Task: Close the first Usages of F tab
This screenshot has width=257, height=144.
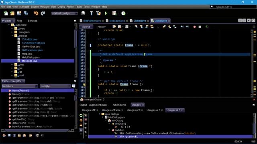Action: click(97, 110)
